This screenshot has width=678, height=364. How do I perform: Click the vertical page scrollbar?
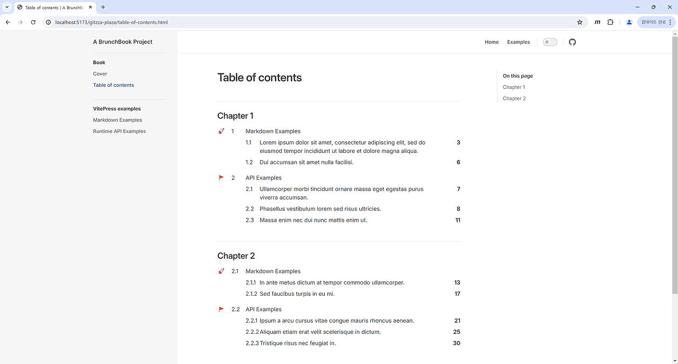tap(674, 159)
